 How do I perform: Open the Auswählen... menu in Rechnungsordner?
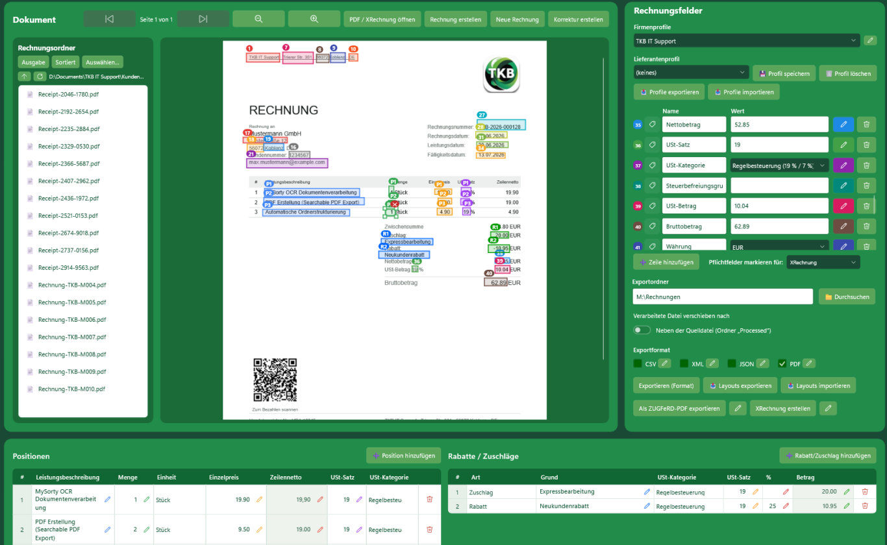coord(103,62)
